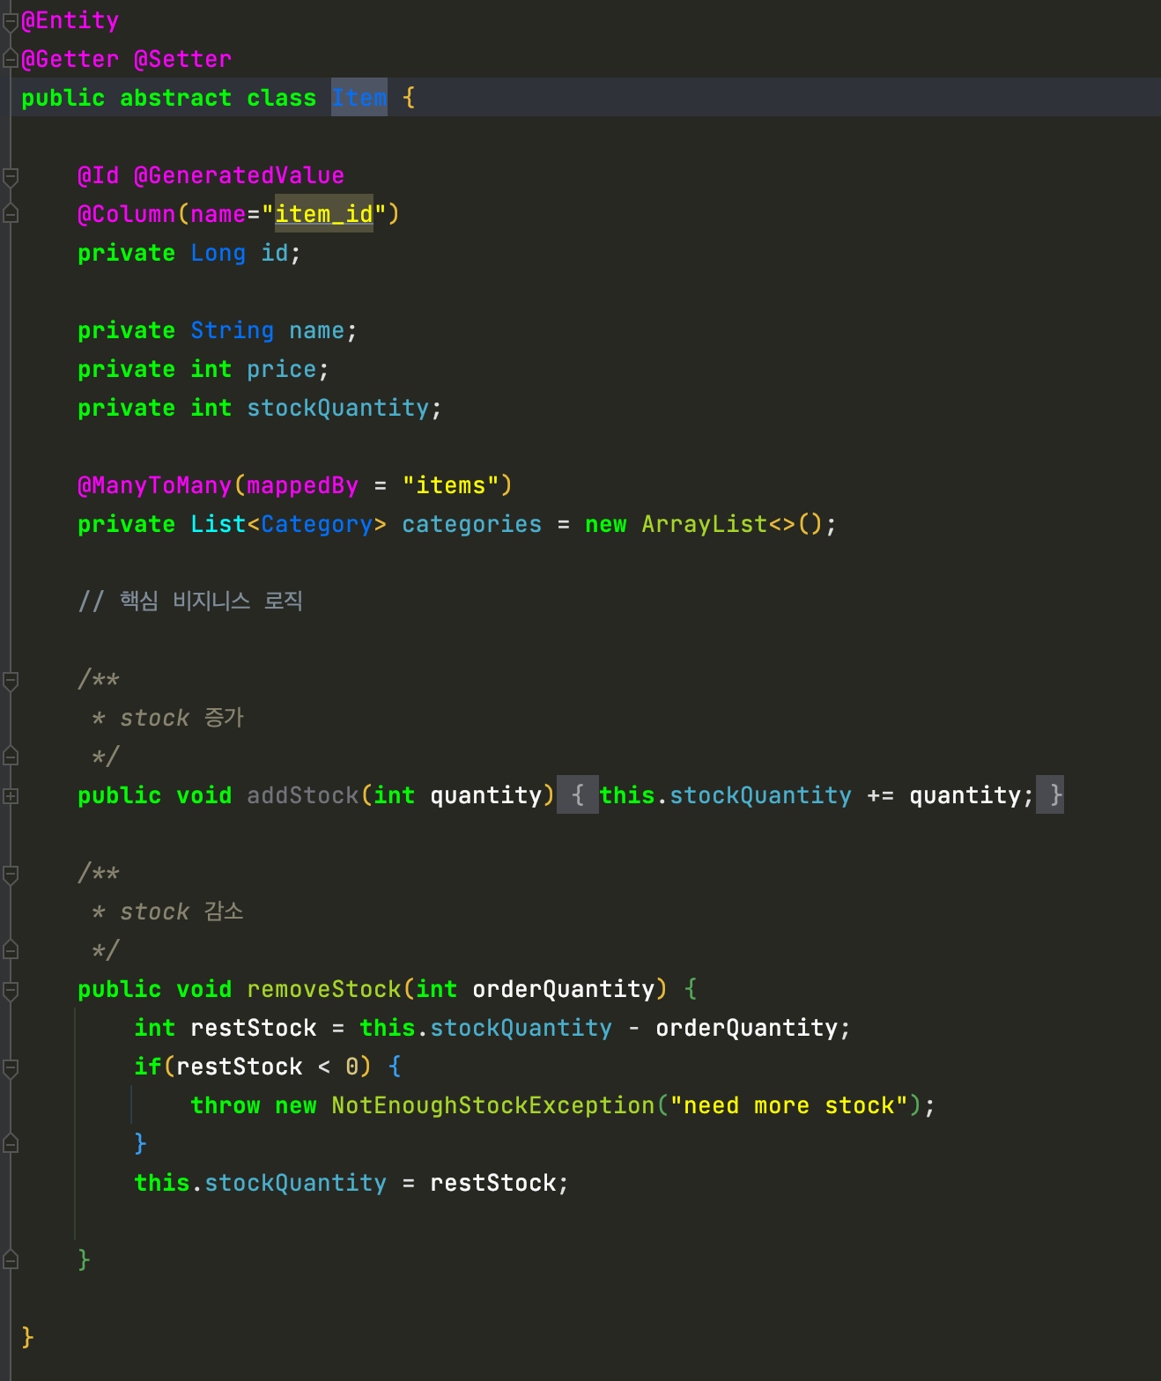The height and width of the screenshot is (1381, 1161).
Task: Collapse the fold marker beside @Getter @Setter
Action: point(11,59)
